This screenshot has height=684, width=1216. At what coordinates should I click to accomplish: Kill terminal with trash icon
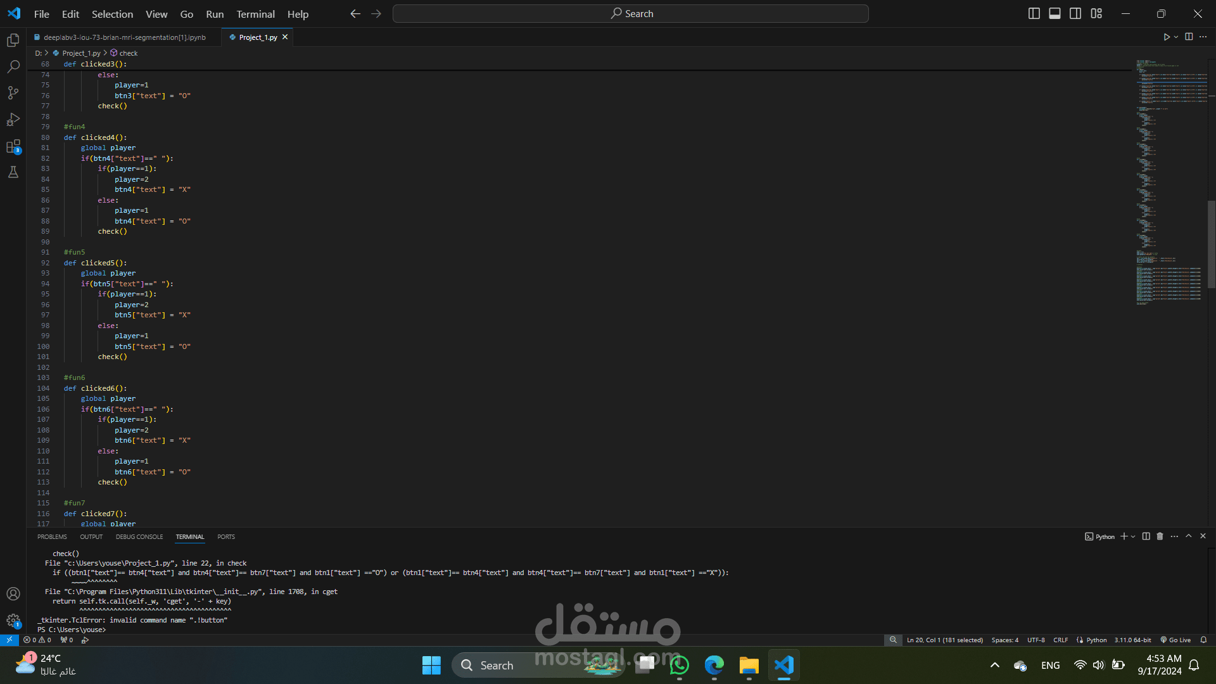pyautogui.click(x=1160, y=536)
